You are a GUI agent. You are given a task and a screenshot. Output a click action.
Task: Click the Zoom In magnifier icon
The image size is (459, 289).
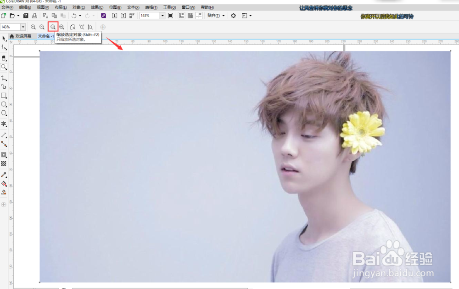pyautogui.click(x=33, y=27)
